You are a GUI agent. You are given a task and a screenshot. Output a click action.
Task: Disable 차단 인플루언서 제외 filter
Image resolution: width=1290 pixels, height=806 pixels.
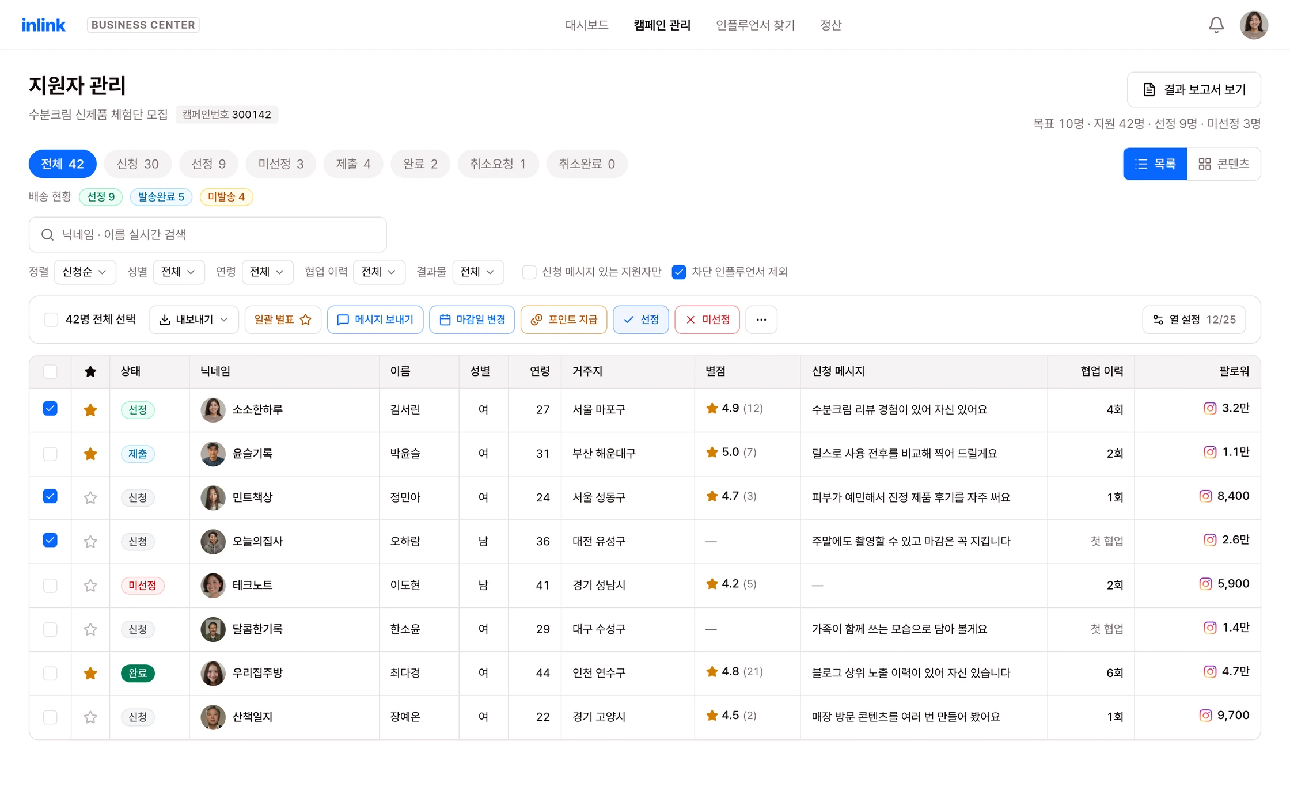click(679, 272)
